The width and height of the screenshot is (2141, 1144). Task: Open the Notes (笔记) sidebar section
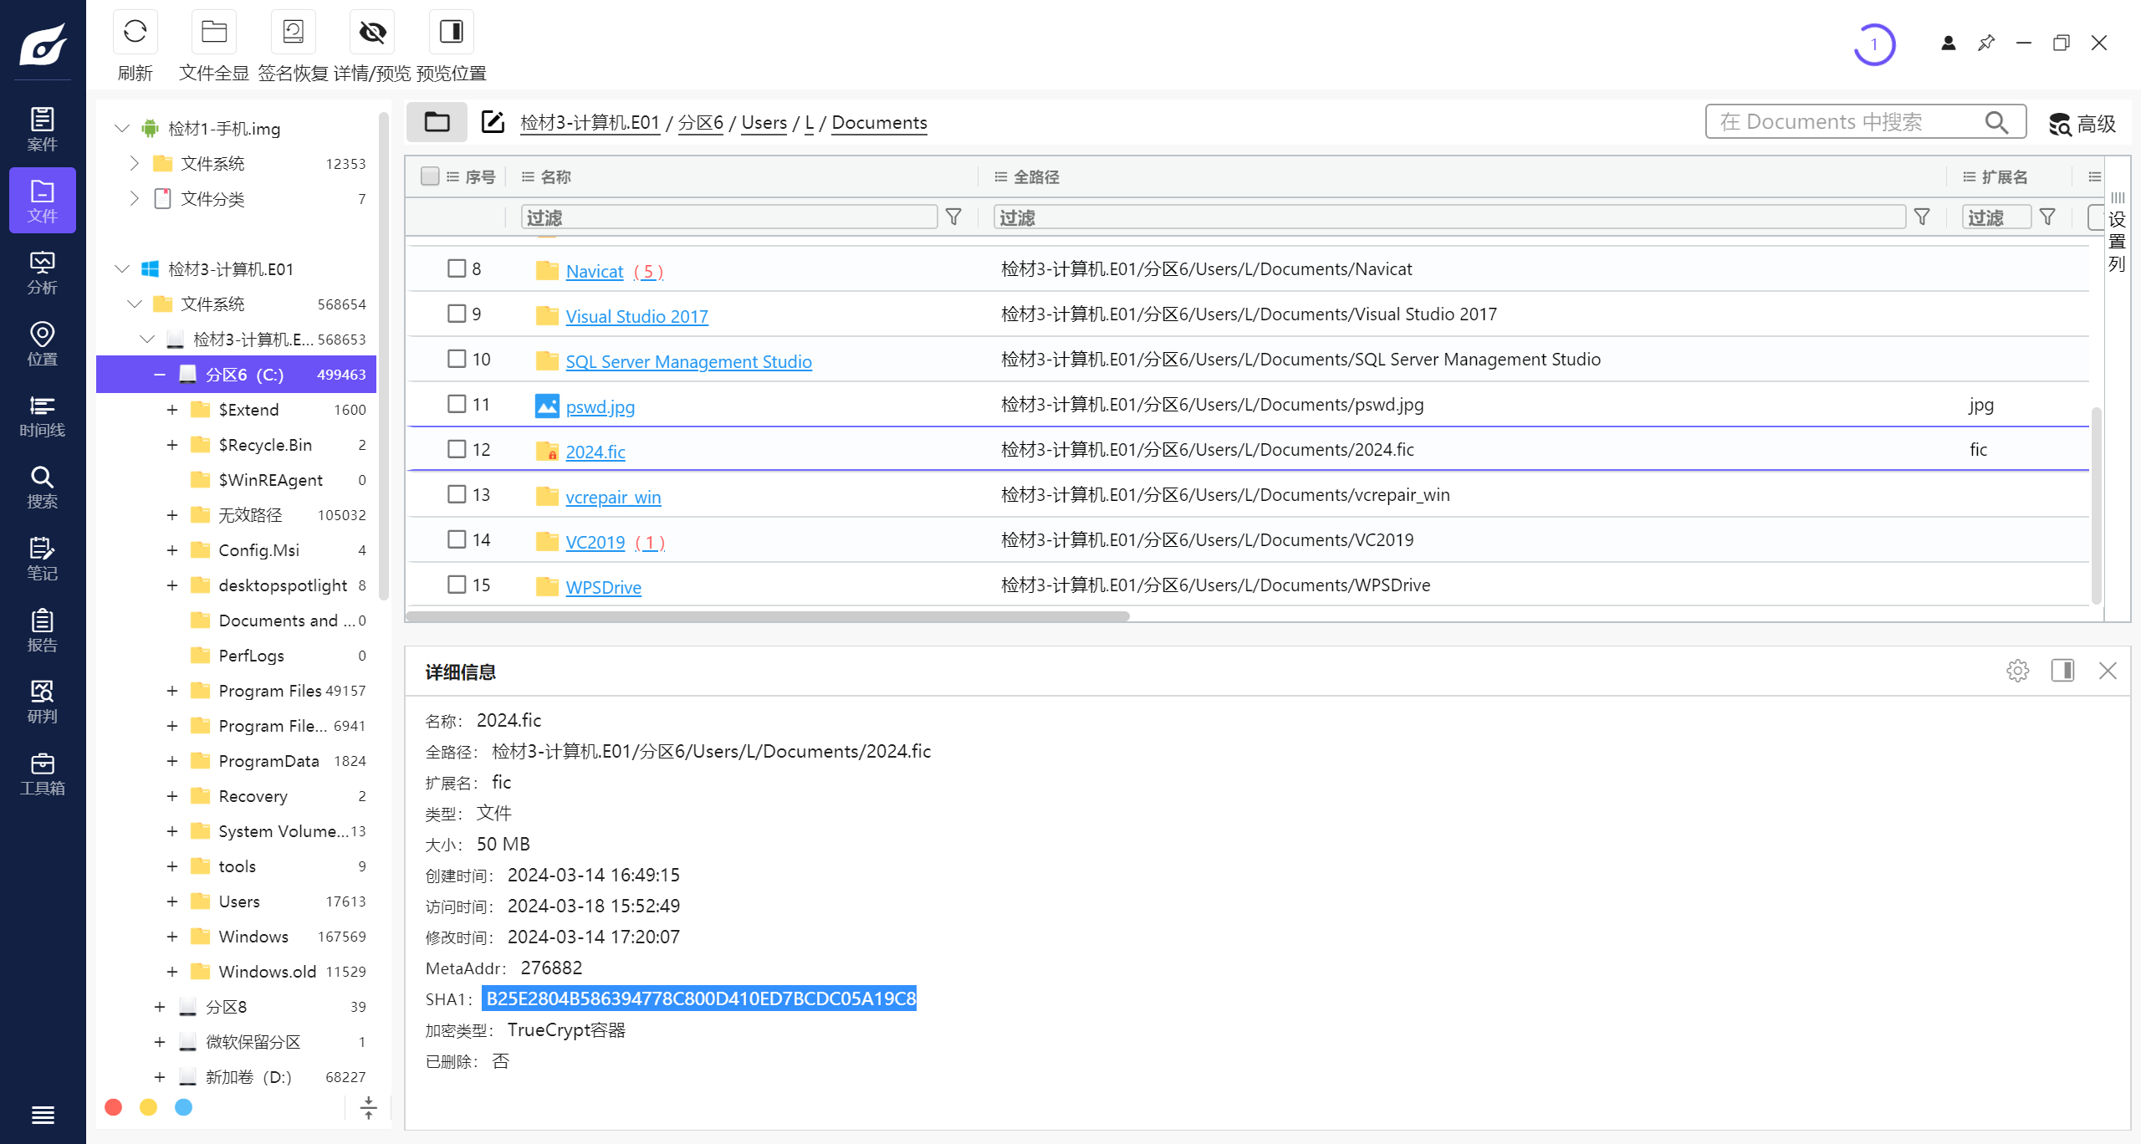tap(42, 559)
